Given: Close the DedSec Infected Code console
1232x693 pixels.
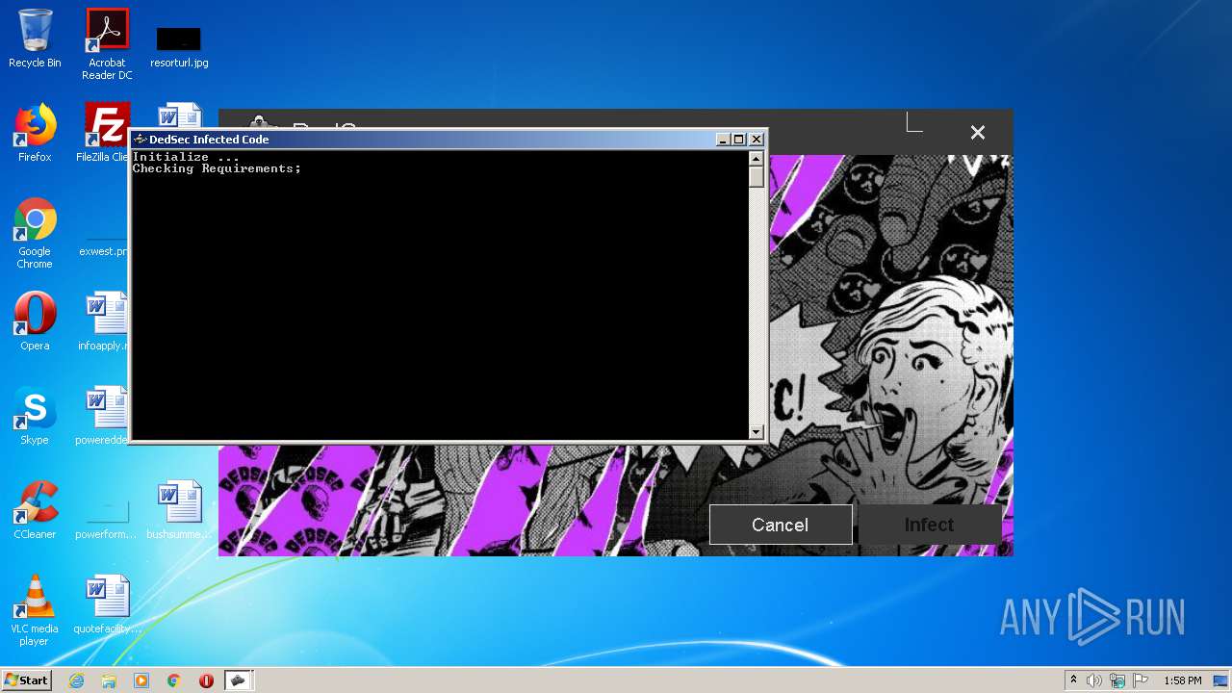Looking at the screenshot, I should tap(757, 140).
